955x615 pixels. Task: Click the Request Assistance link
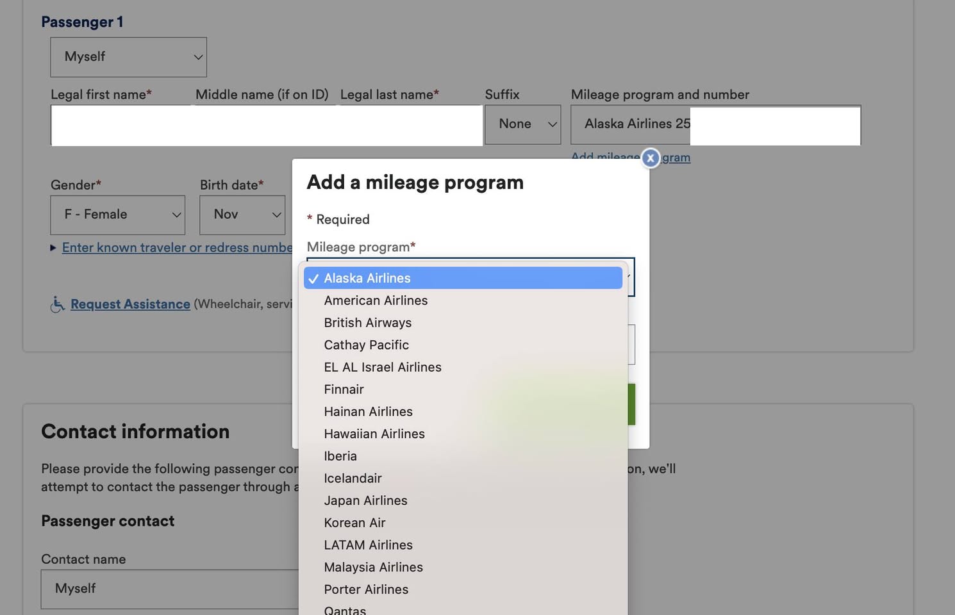pyautogui.click(x=130, y=304)
